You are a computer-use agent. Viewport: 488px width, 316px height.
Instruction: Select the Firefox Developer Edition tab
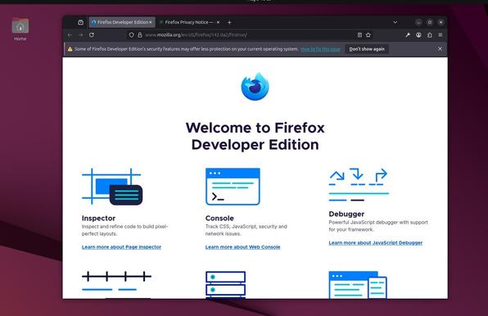tap(122, 22)
